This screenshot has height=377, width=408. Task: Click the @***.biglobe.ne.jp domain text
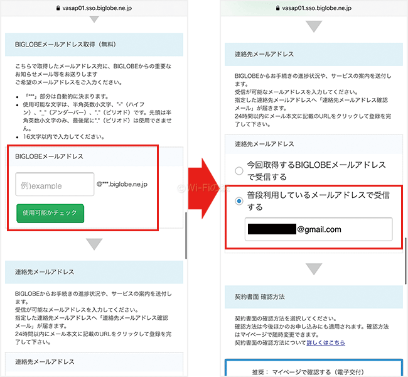(122, 184)
